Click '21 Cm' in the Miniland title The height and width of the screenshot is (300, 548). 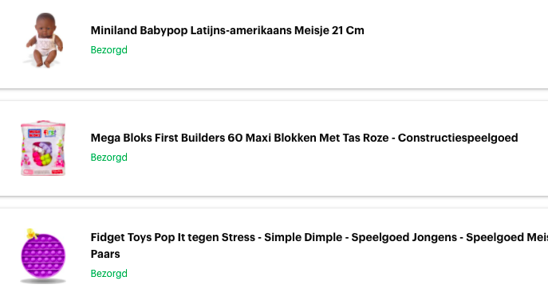click(348, 30)
